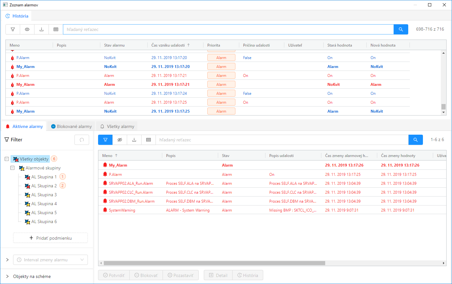Screen dimensions: 452x284
Task: Click the Pridať podmienku button
Action: click(x=50, y=238)
